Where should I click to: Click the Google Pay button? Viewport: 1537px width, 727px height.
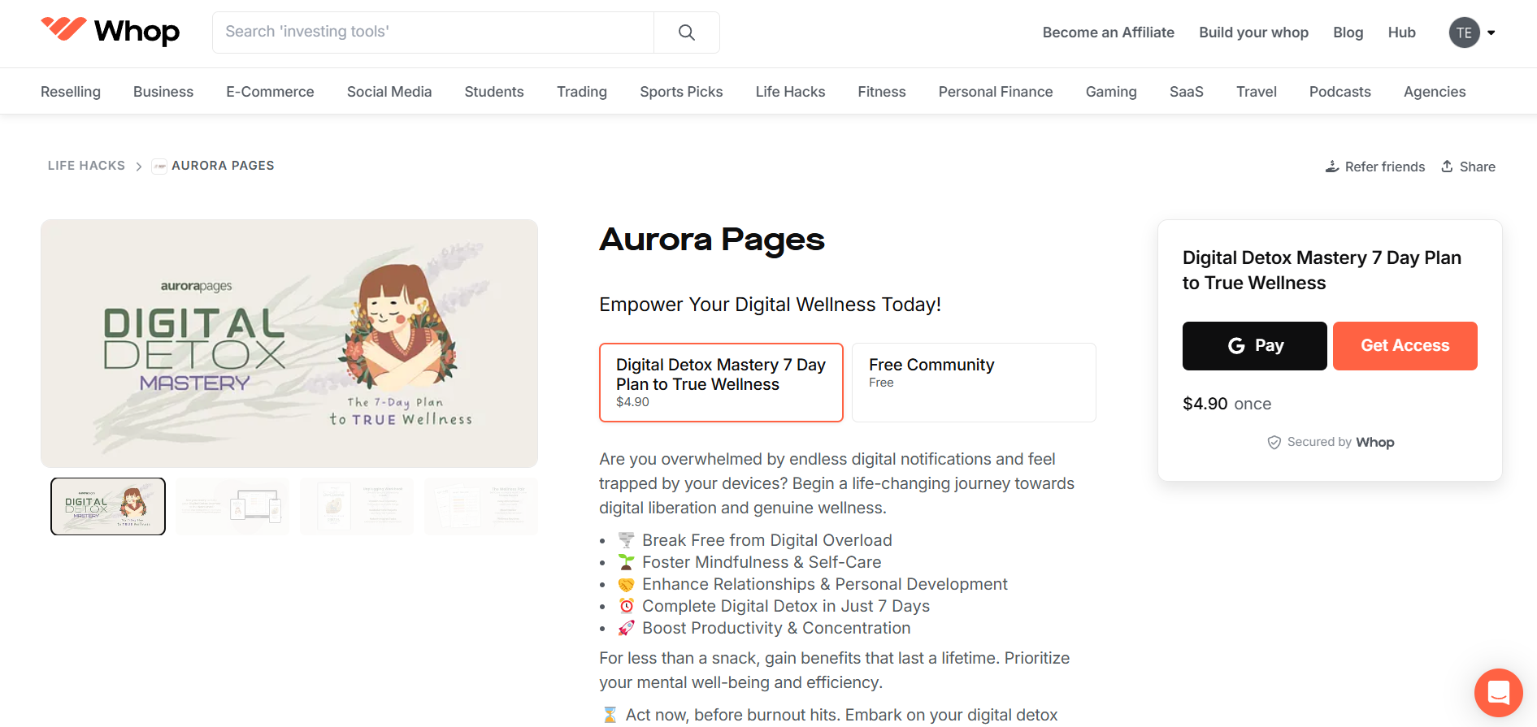[1254, 346]
